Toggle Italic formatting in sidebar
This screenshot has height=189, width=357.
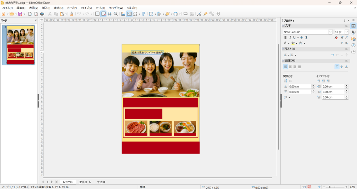[290, 38]
